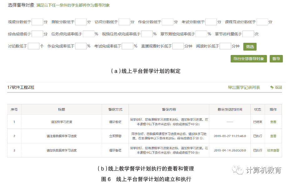291x183 pixels.
Task: Click the 课程互动分数低于 input box
Action: coord(262,22)
